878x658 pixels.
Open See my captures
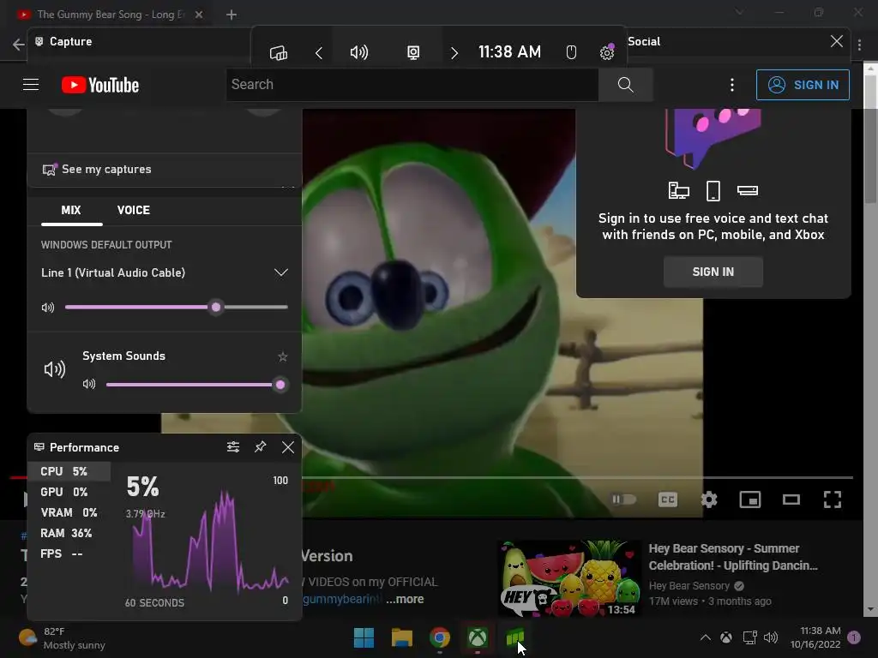coord(97,169)
